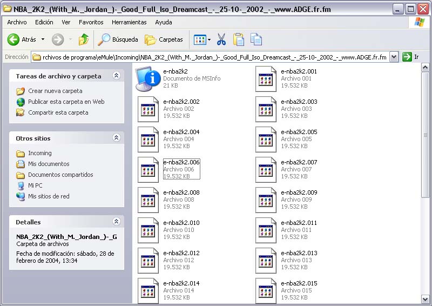
Task: Click the e-nba2k2.010 file name
Action: tap(181, 223)
